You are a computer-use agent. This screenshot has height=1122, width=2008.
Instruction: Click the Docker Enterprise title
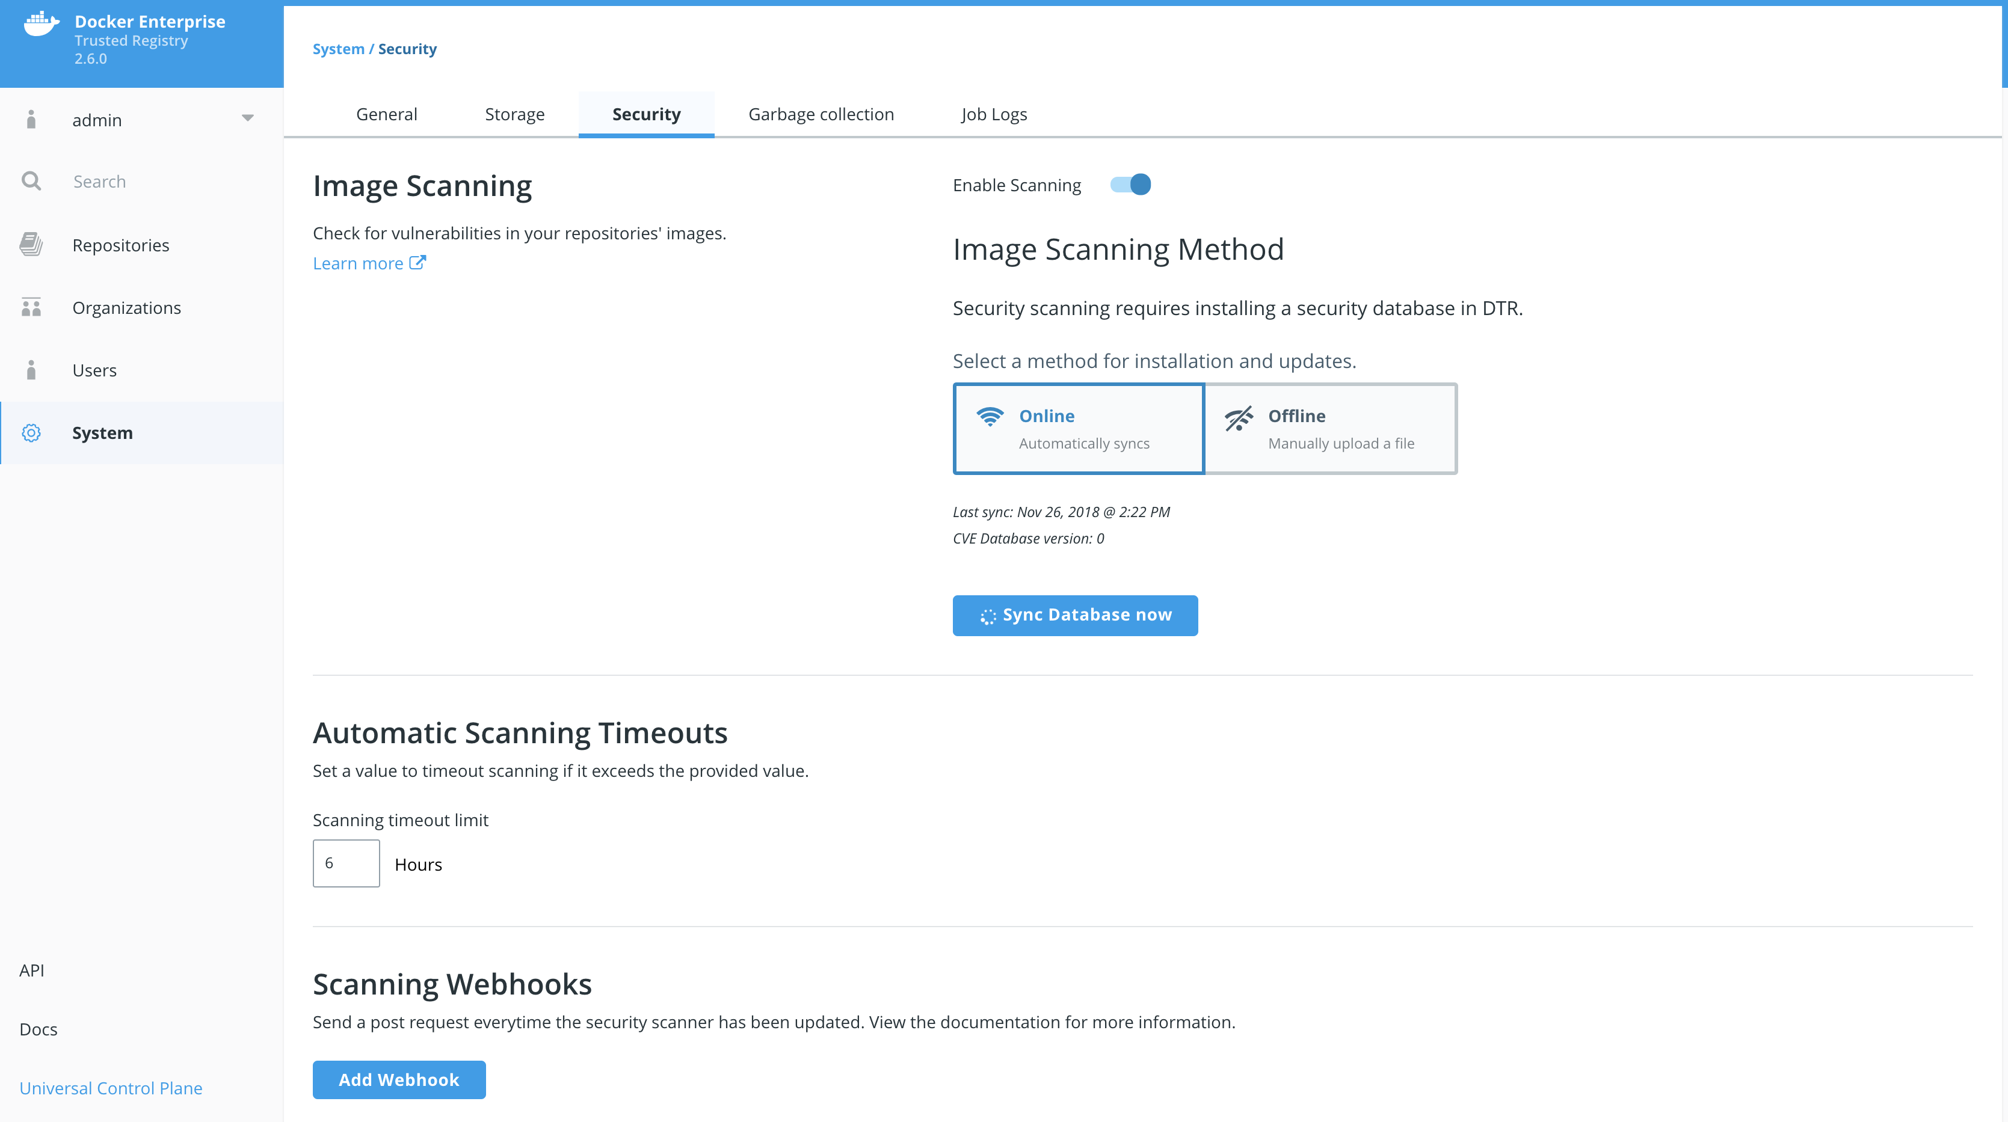click(x=150, y=21)
